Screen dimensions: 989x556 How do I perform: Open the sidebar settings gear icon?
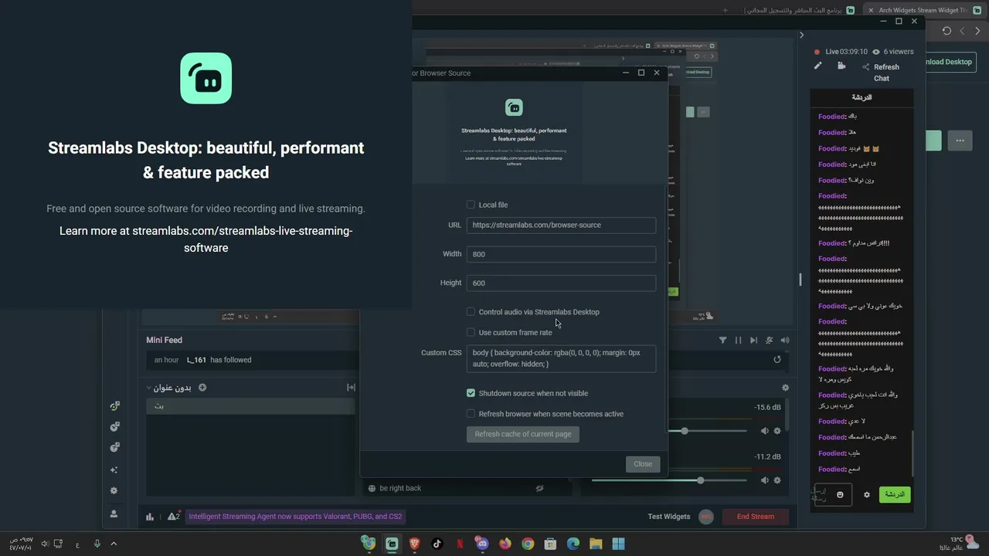coord(114,490)
